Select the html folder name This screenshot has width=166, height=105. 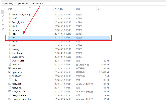[14, 26]
